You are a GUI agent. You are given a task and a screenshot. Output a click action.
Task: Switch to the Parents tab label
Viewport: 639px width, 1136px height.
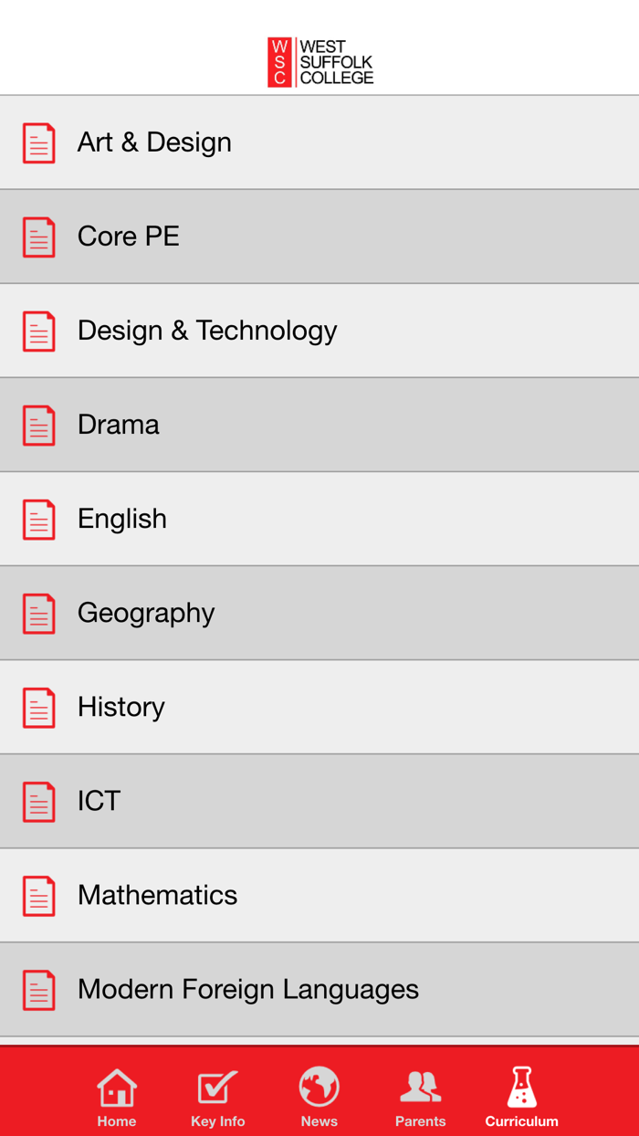(x=420, y=1121)
